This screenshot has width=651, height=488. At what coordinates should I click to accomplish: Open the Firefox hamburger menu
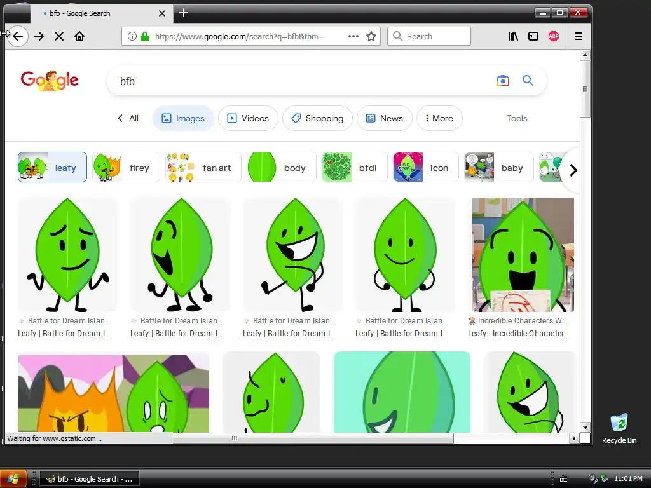(x=579, y=36)
